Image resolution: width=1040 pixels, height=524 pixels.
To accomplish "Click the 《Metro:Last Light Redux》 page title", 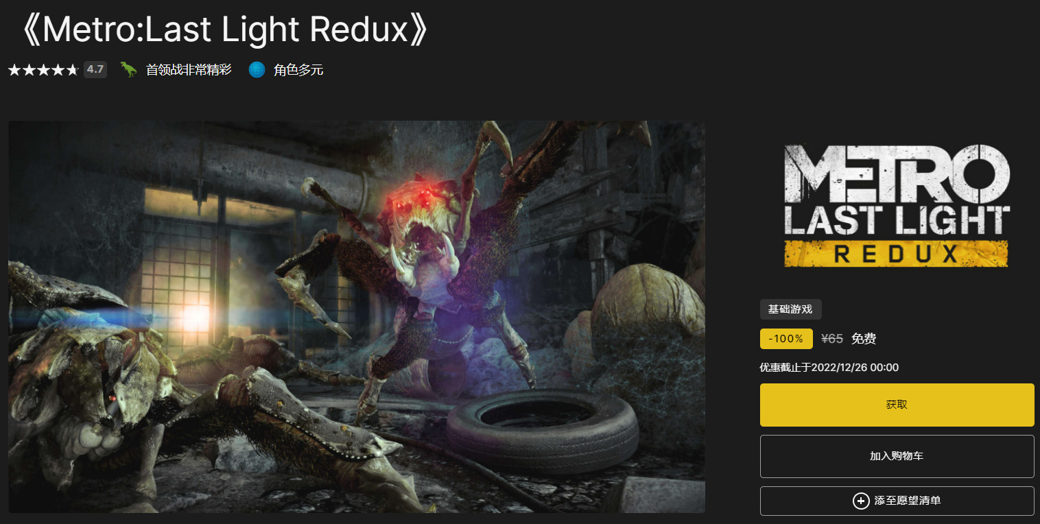I will coord(224,29).
